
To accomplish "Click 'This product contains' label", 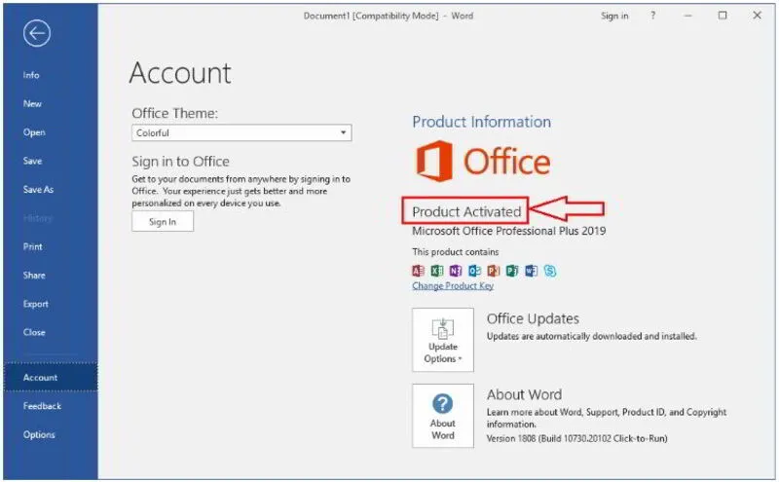I will click(455, 252).
